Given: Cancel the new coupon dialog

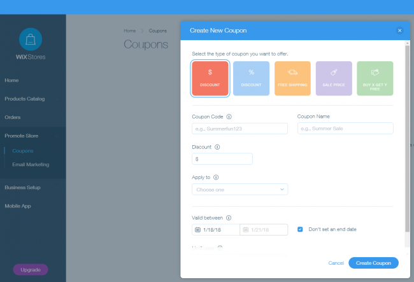Looking at the screenshot, I should tap(336, 263).
